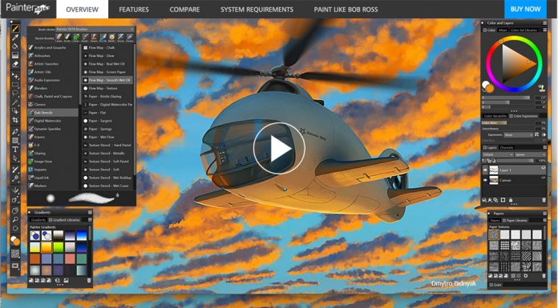The width and height of the screenshot is (558, 308).
Task: Play the overview video
Action: [279, 149]
